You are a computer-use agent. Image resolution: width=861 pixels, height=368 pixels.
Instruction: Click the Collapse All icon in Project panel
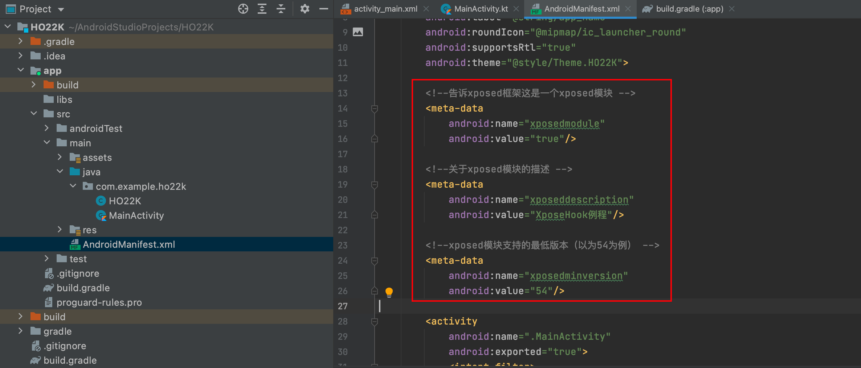[281, 9]
